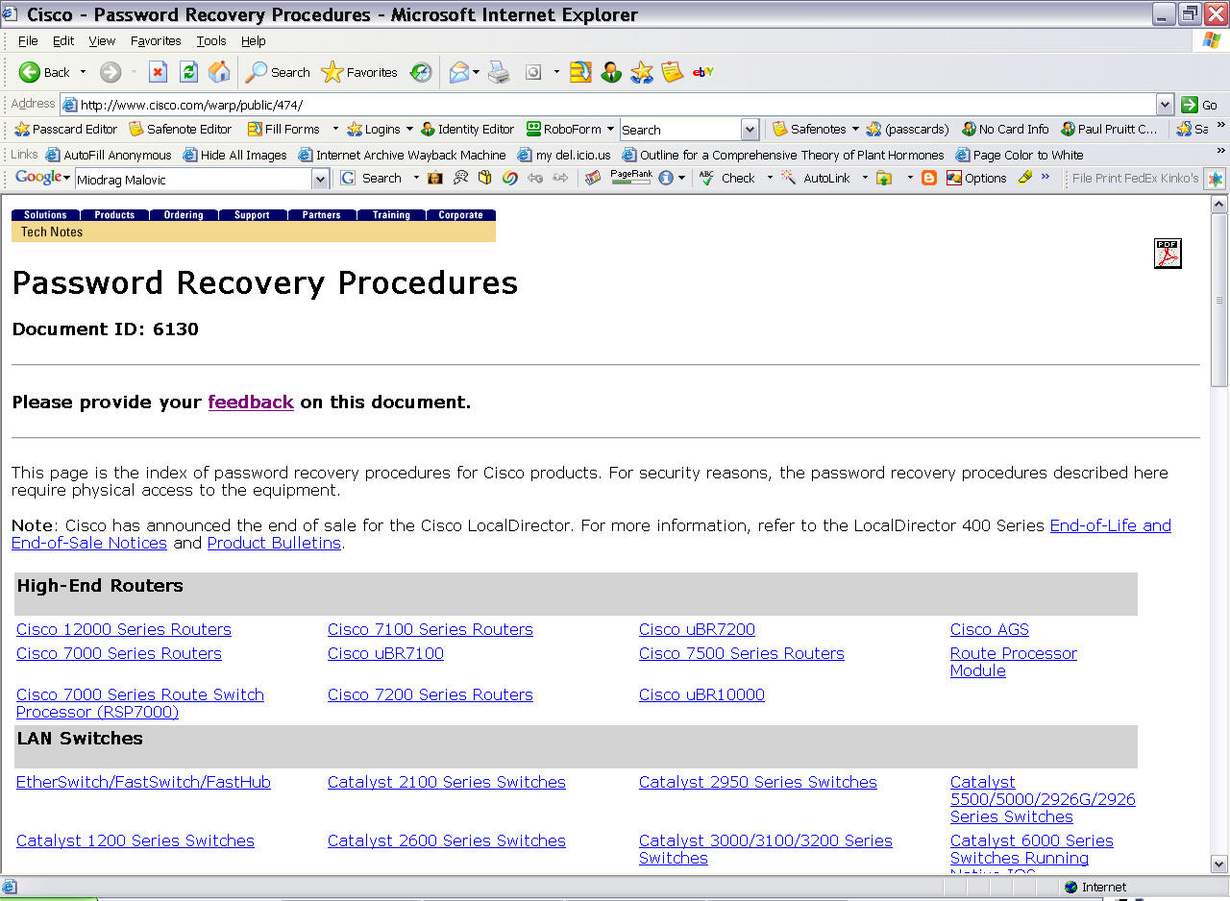
Task: Print the page with the printer icon
Action: coord(499,72)
